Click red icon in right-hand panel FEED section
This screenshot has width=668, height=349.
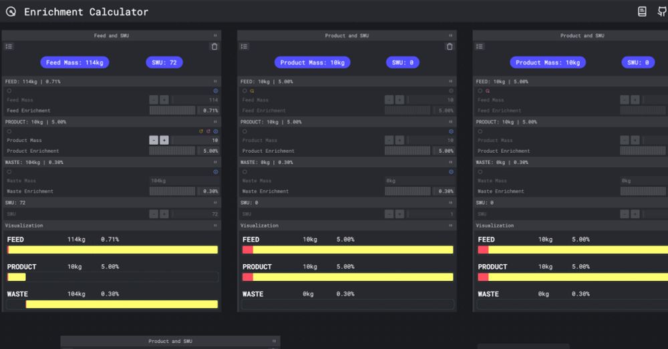tap(488, 91)
